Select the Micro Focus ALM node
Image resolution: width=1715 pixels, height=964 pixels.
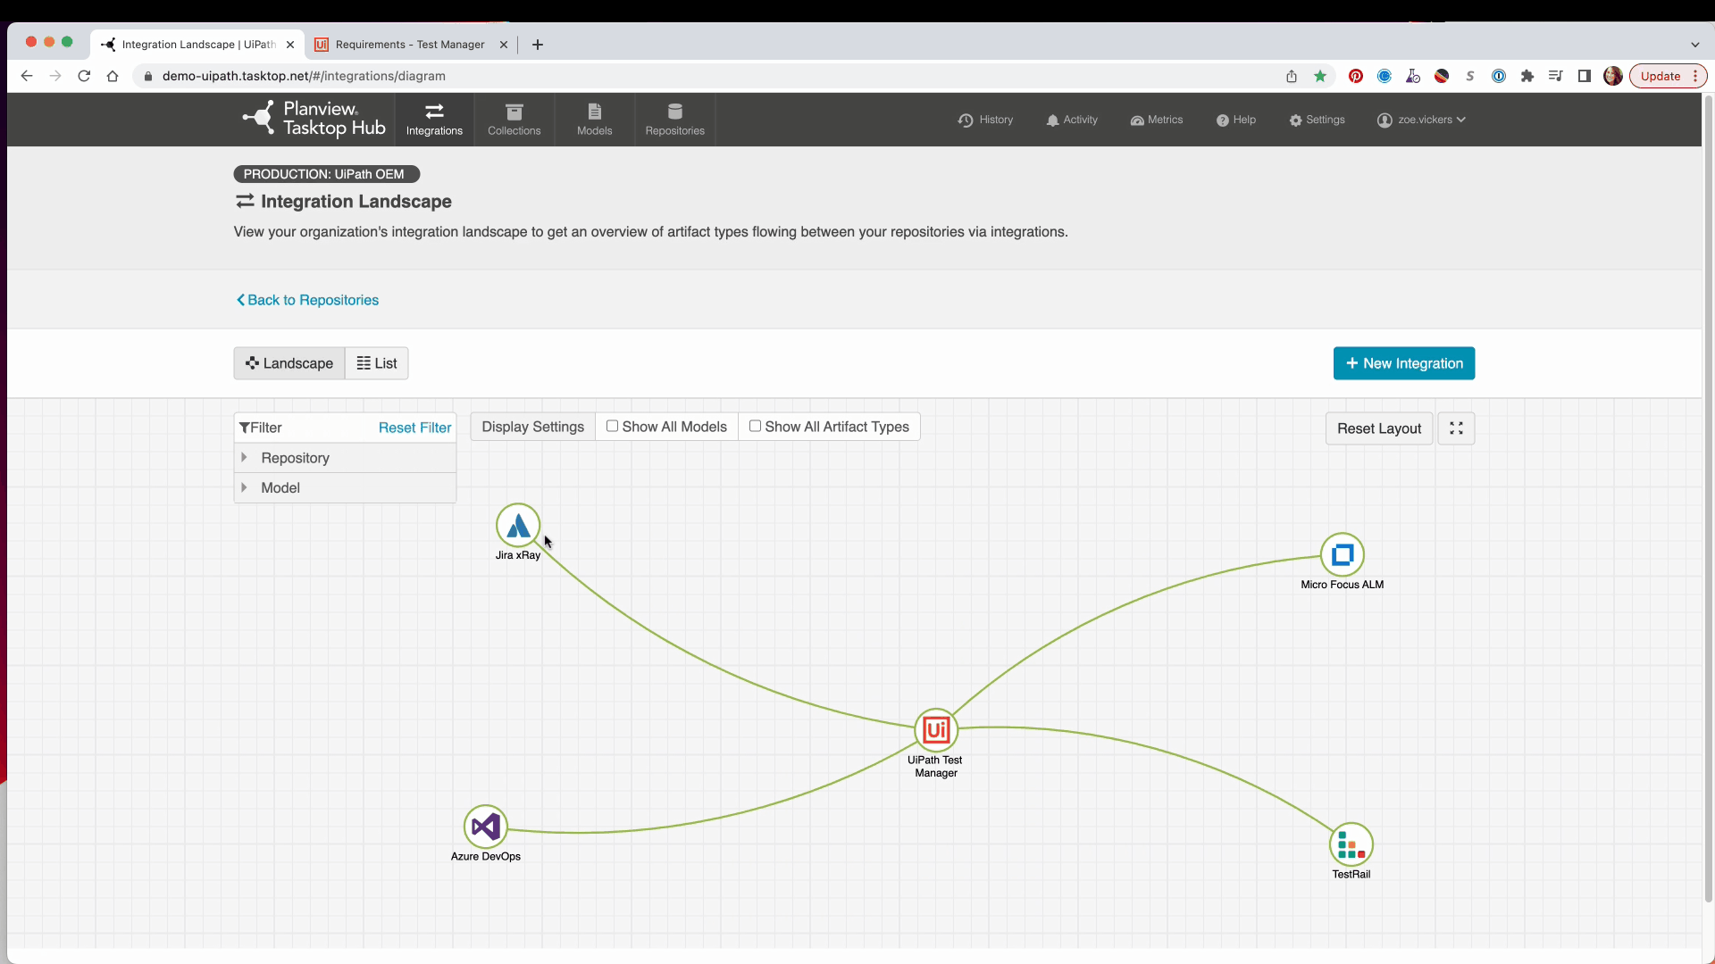pos(1343,555)
